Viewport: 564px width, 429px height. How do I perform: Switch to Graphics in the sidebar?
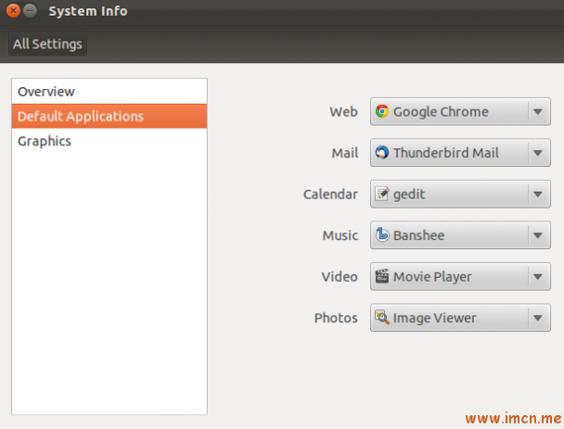tap(109, 141)
